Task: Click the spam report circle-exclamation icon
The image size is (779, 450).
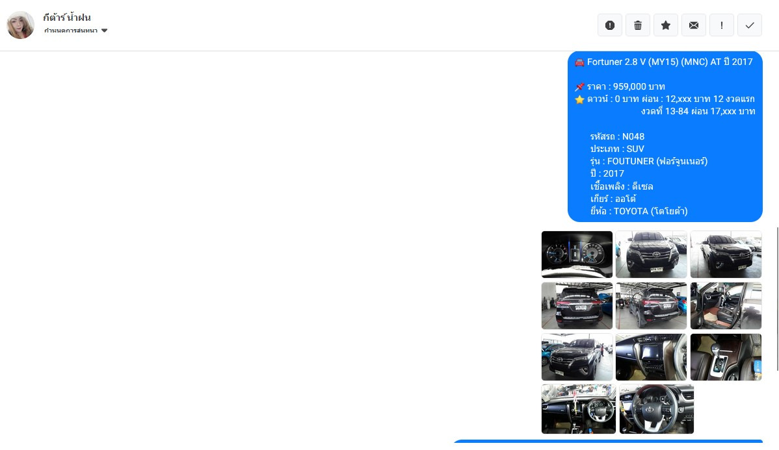Action: [609, 25]
